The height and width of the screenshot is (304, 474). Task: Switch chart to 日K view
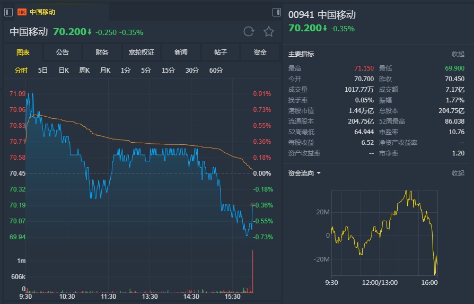coord(64,70)
